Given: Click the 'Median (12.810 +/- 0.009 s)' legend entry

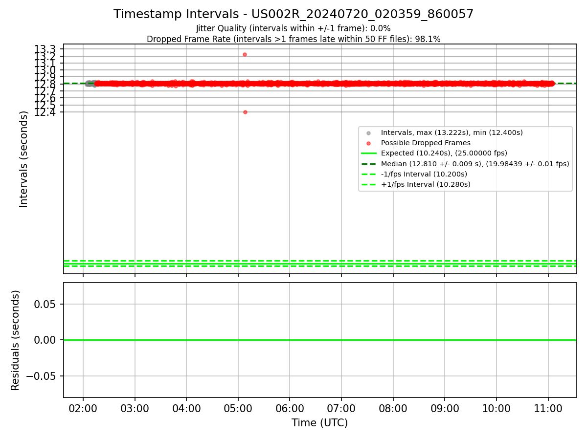Looking at the screenshot, I should tap(475, 164).
